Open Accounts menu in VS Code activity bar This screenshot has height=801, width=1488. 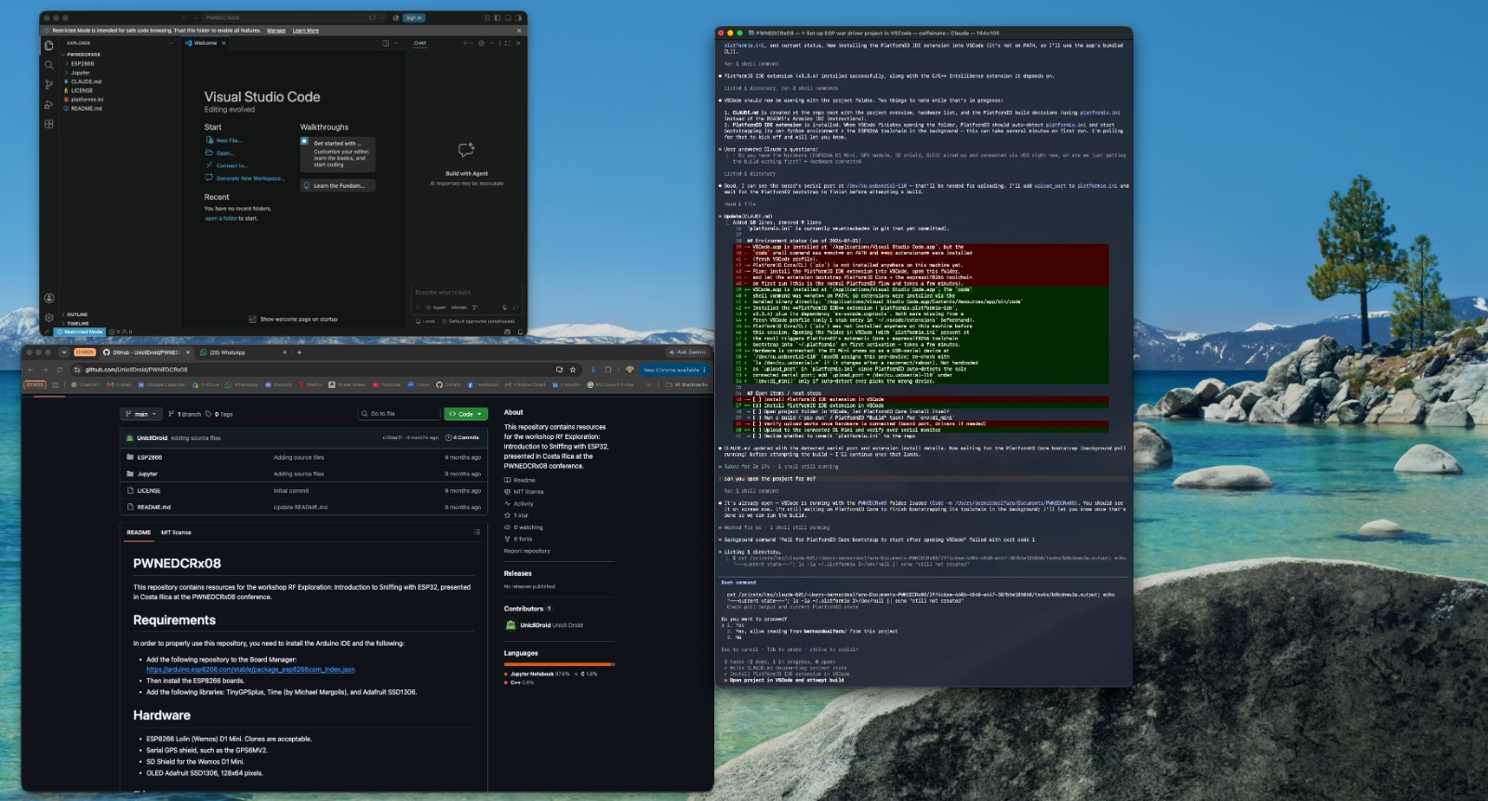48,299
